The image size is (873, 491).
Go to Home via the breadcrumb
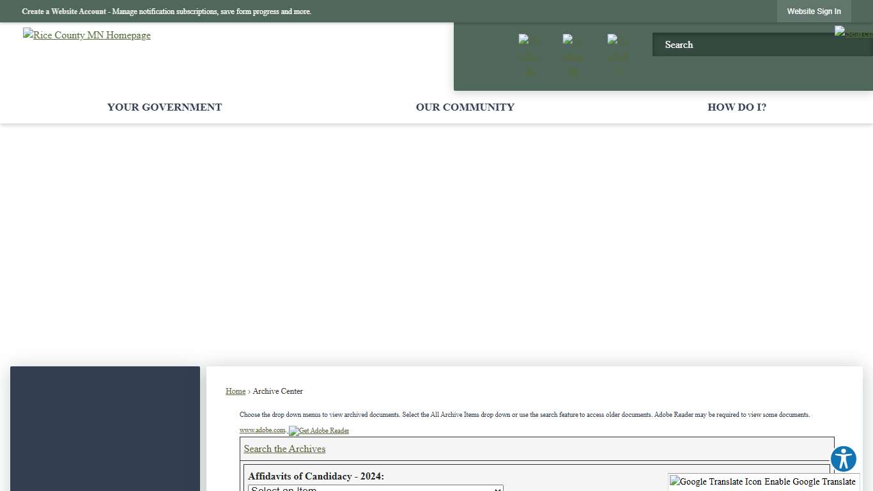pos(235,391)
